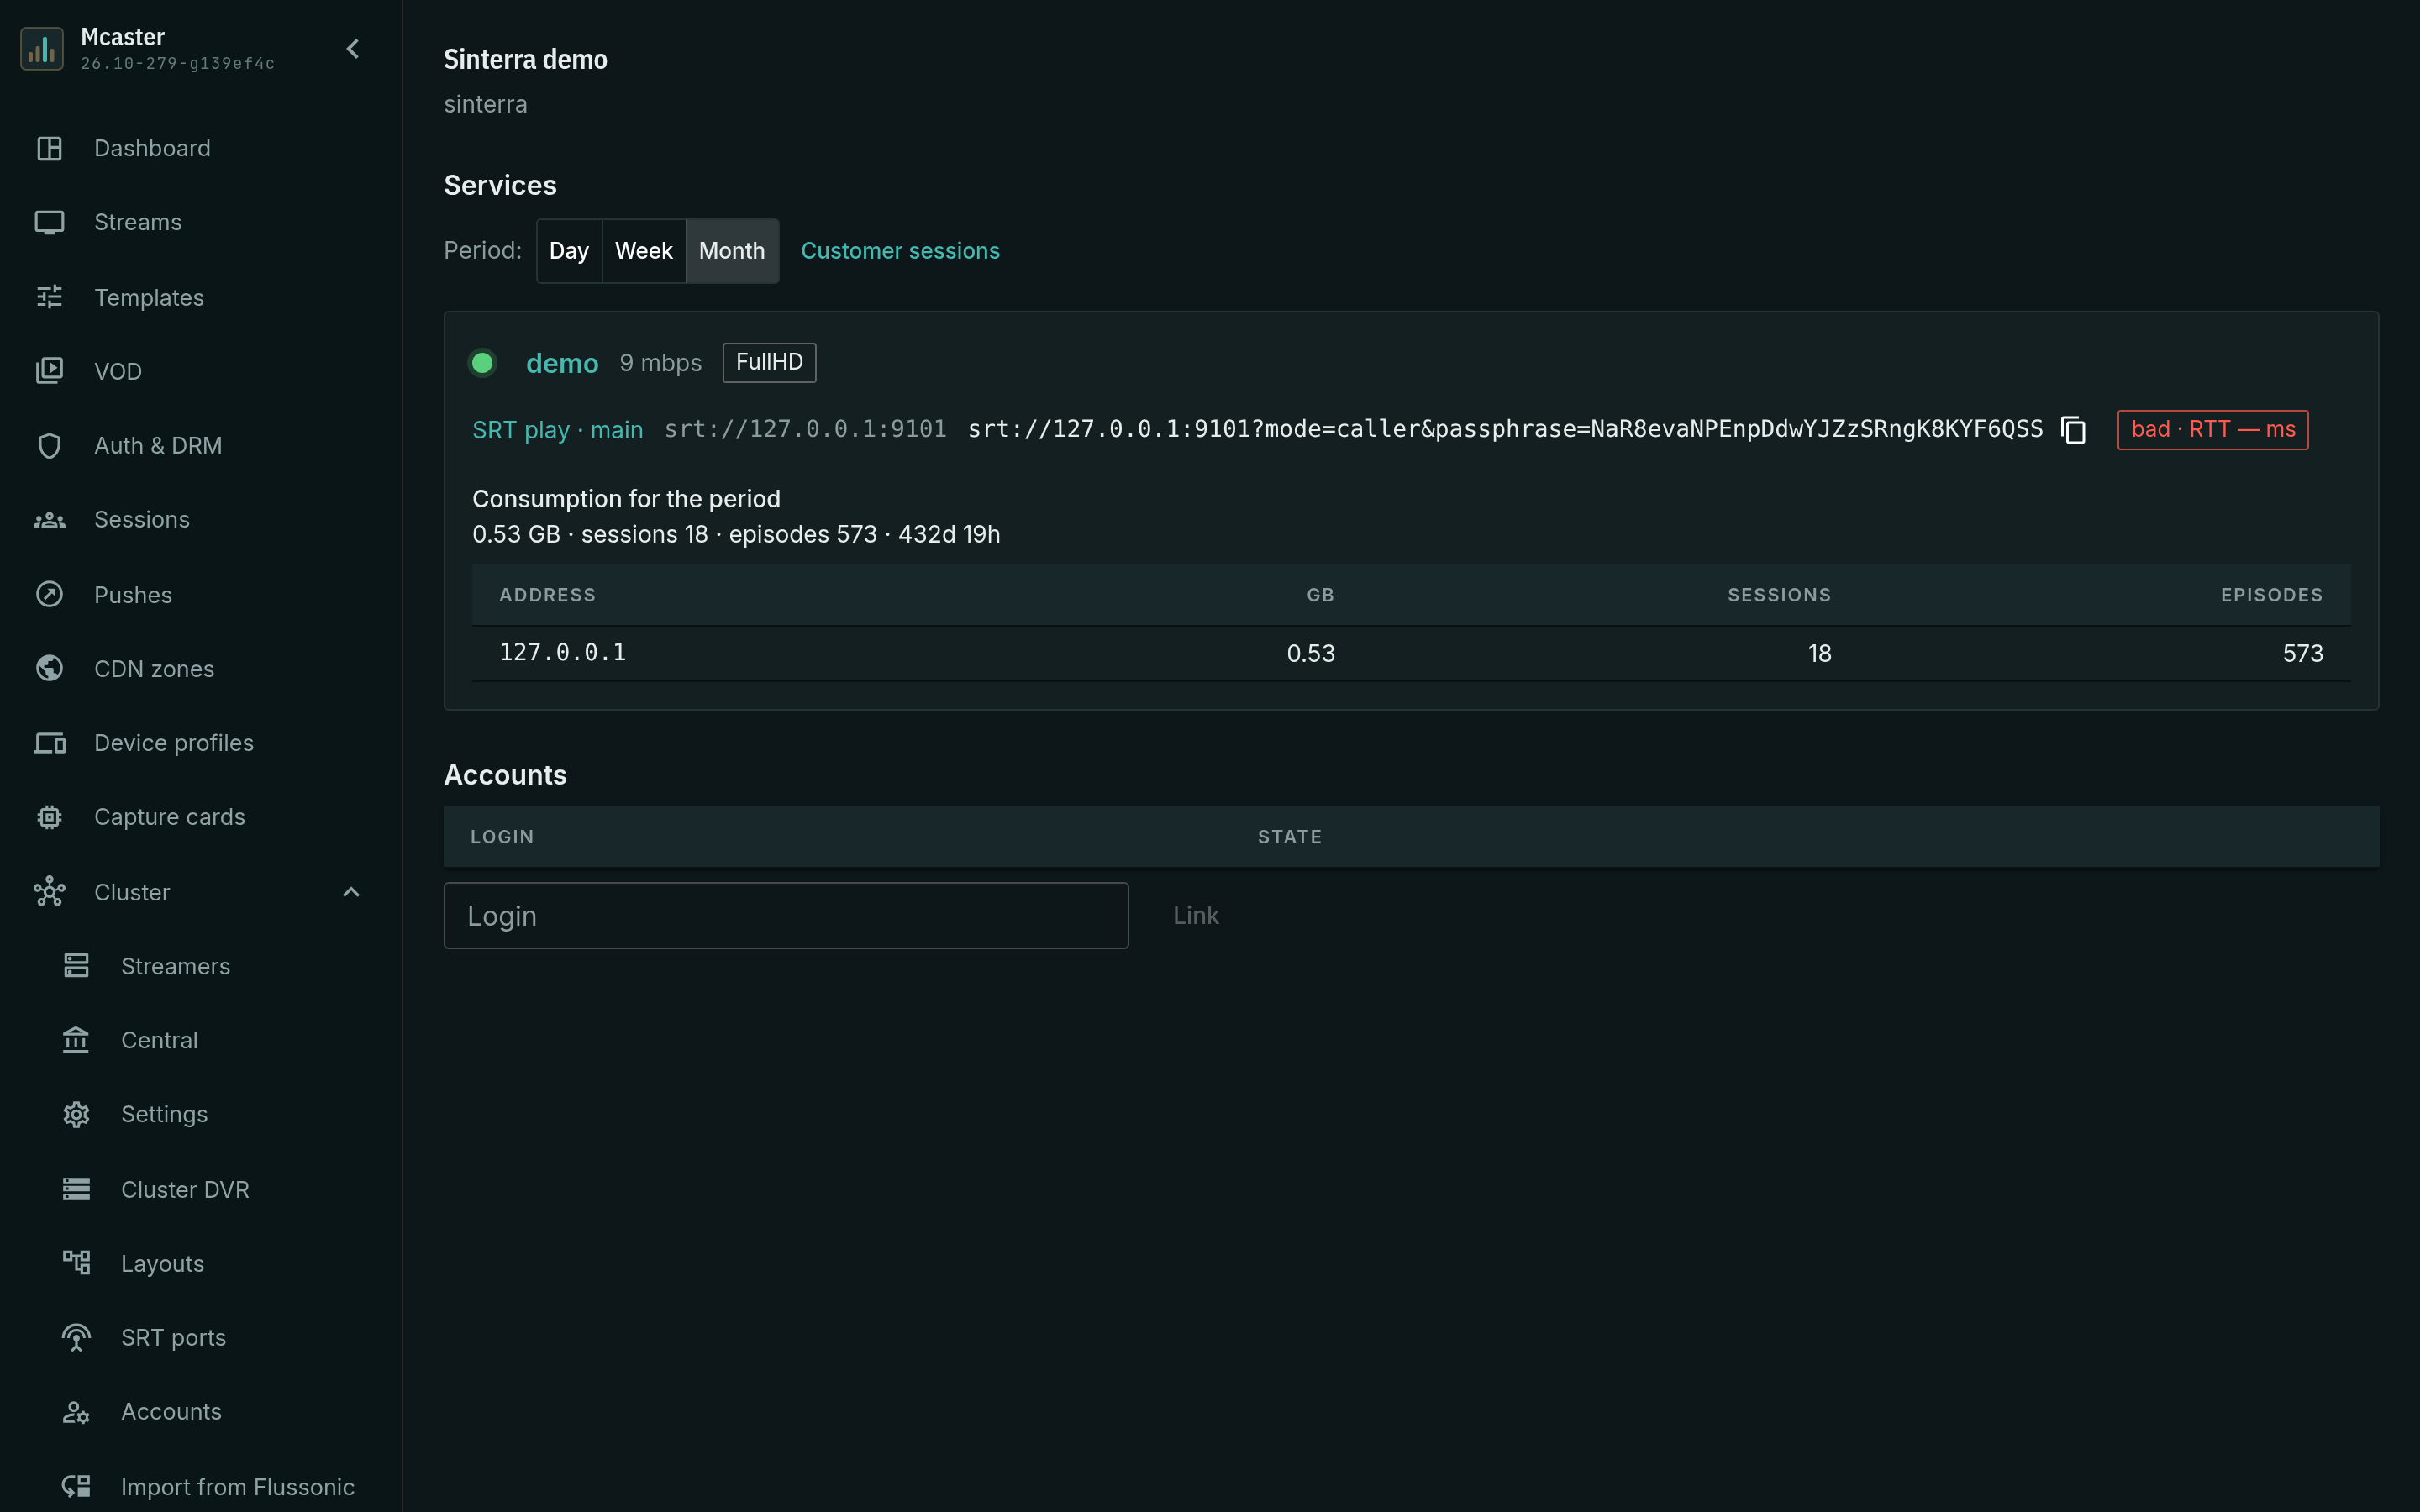Focus the Login input field
This screenshot has height=1512, width=2420.
click(786, 915)
